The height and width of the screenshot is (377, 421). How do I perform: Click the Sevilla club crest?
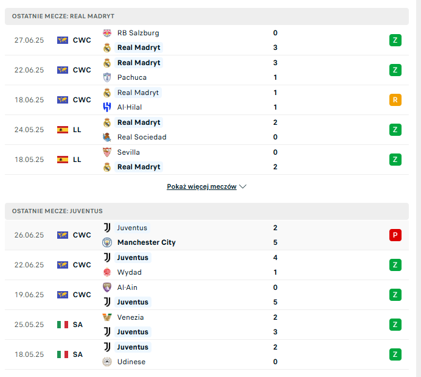click(x=107, y=152)
